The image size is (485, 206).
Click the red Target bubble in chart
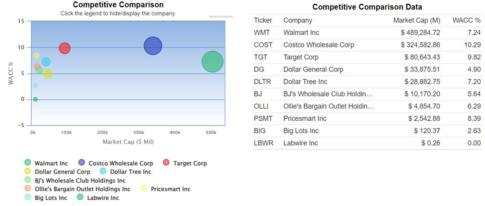pos(65,48)
